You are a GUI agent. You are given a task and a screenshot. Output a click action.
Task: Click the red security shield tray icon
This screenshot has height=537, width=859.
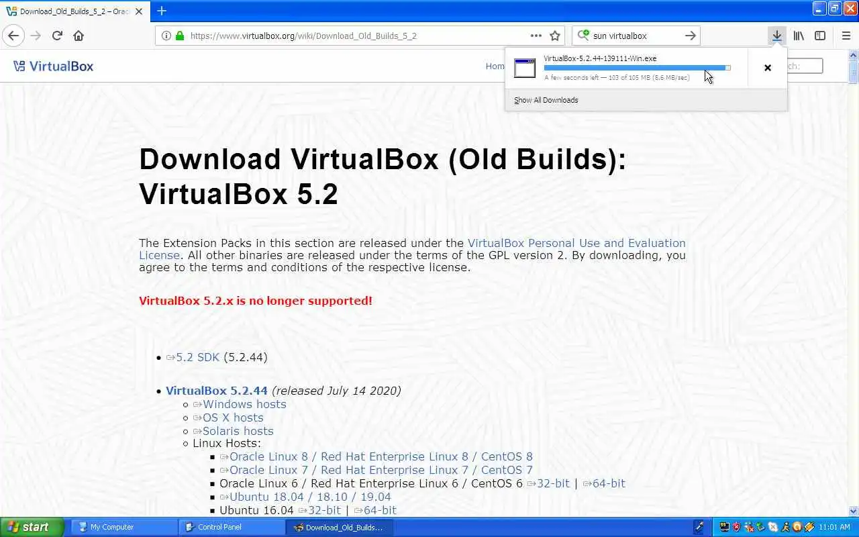tap(736, 527)
